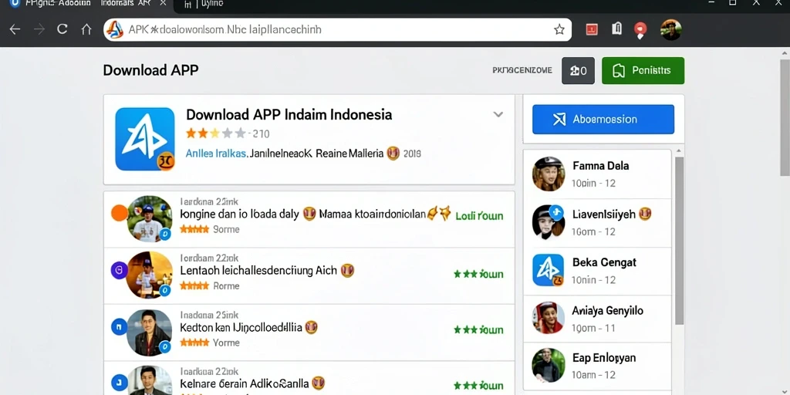Click the main page scrollbar thumb
Image resolution: width=790 pixels, height=395 pixels.
coord(785,117)
